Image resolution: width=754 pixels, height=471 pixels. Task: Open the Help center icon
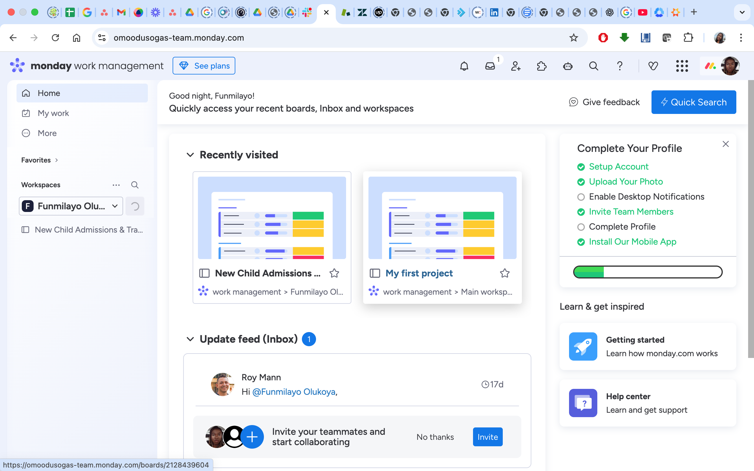pos(583,403)
